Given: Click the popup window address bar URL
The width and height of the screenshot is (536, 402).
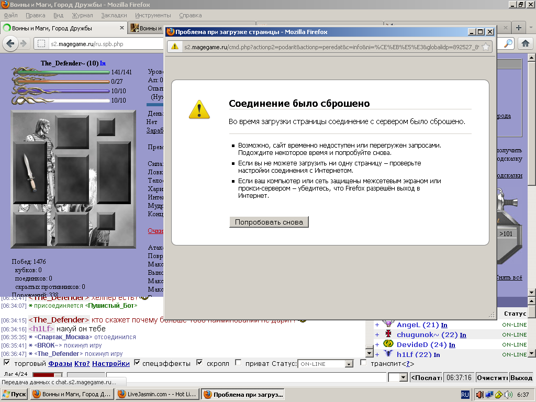Looking at the screenshot, I should coord(331,47).
